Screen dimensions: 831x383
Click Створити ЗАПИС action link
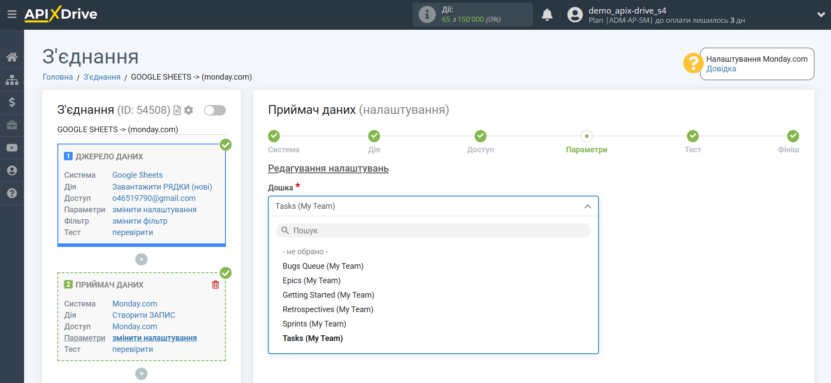(144, 315)
